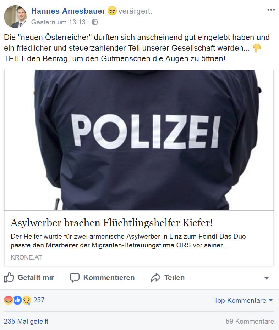Click the blue like reaction icon
The image size is (279, 330).
click(x=17, y=300)
